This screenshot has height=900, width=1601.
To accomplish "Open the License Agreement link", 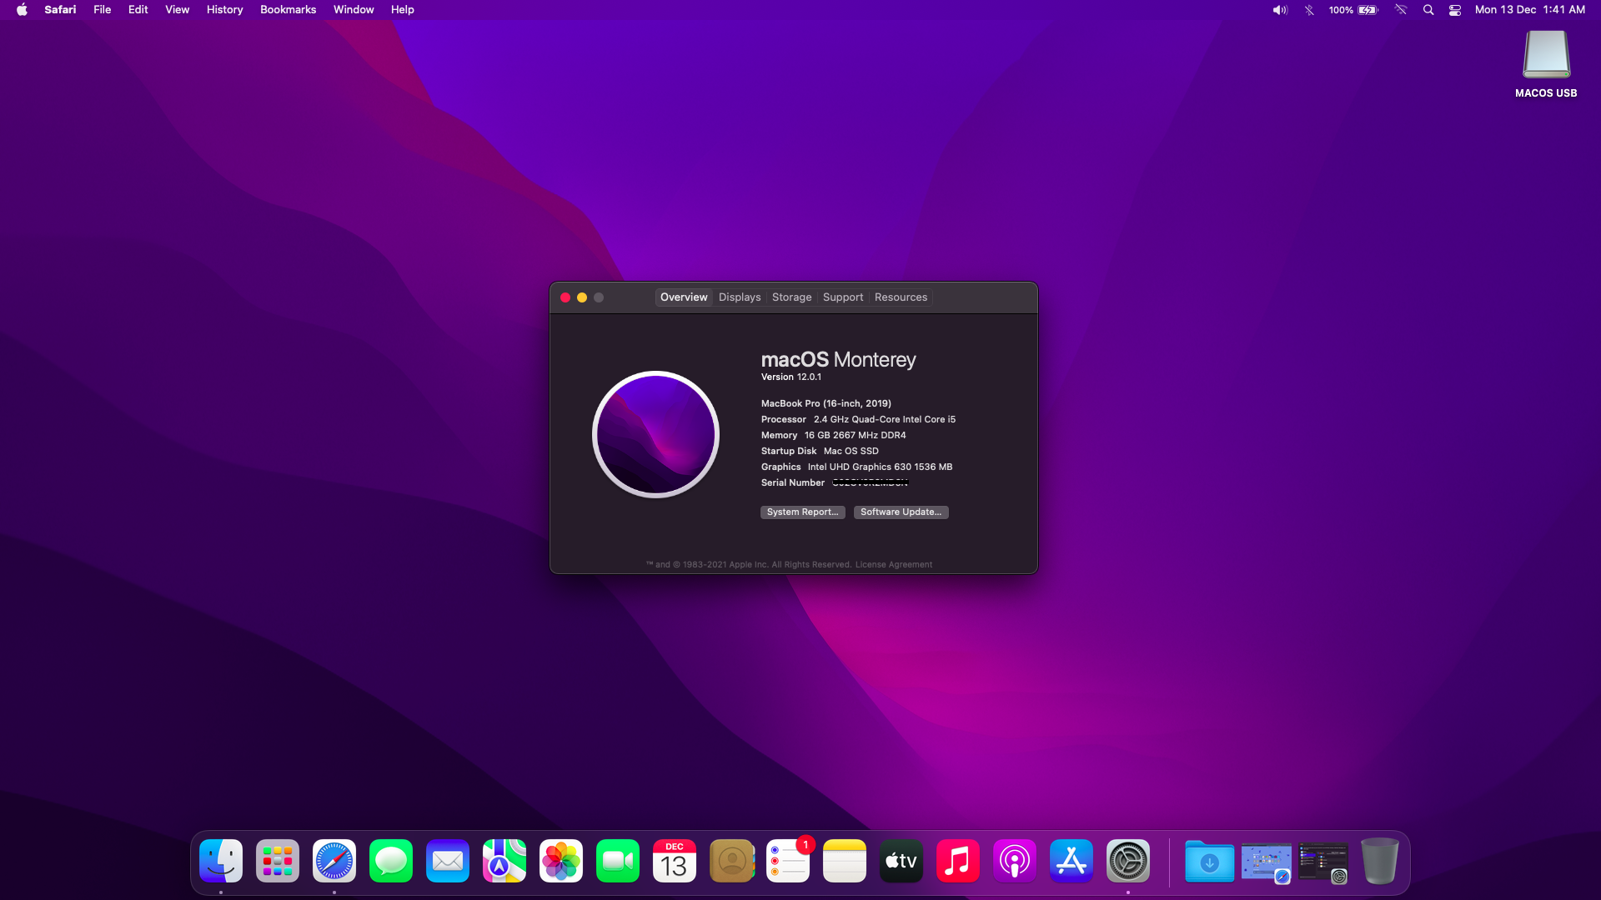I will [893, 565].
